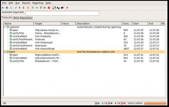Click status icon of open addons.mozilla row
Viewport: 169px width, 107px height.
11,55
